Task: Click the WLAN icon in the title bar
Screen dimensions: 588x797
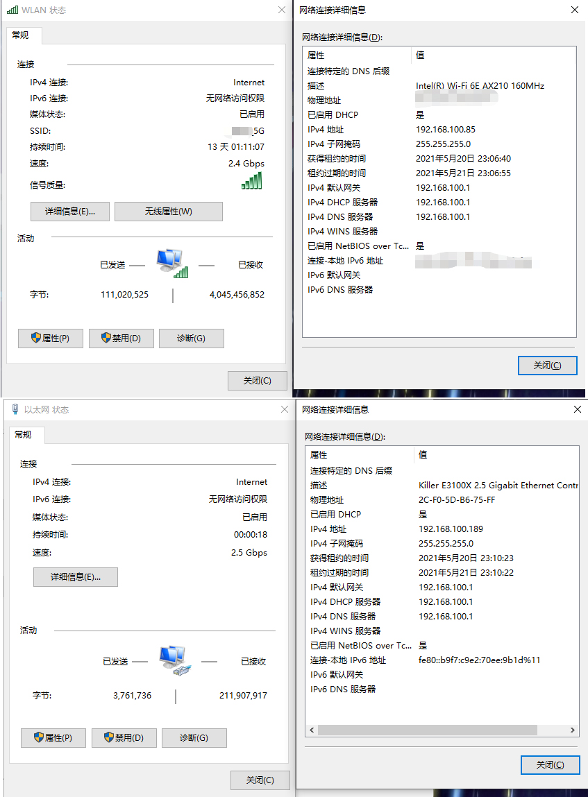Action: 12,10
